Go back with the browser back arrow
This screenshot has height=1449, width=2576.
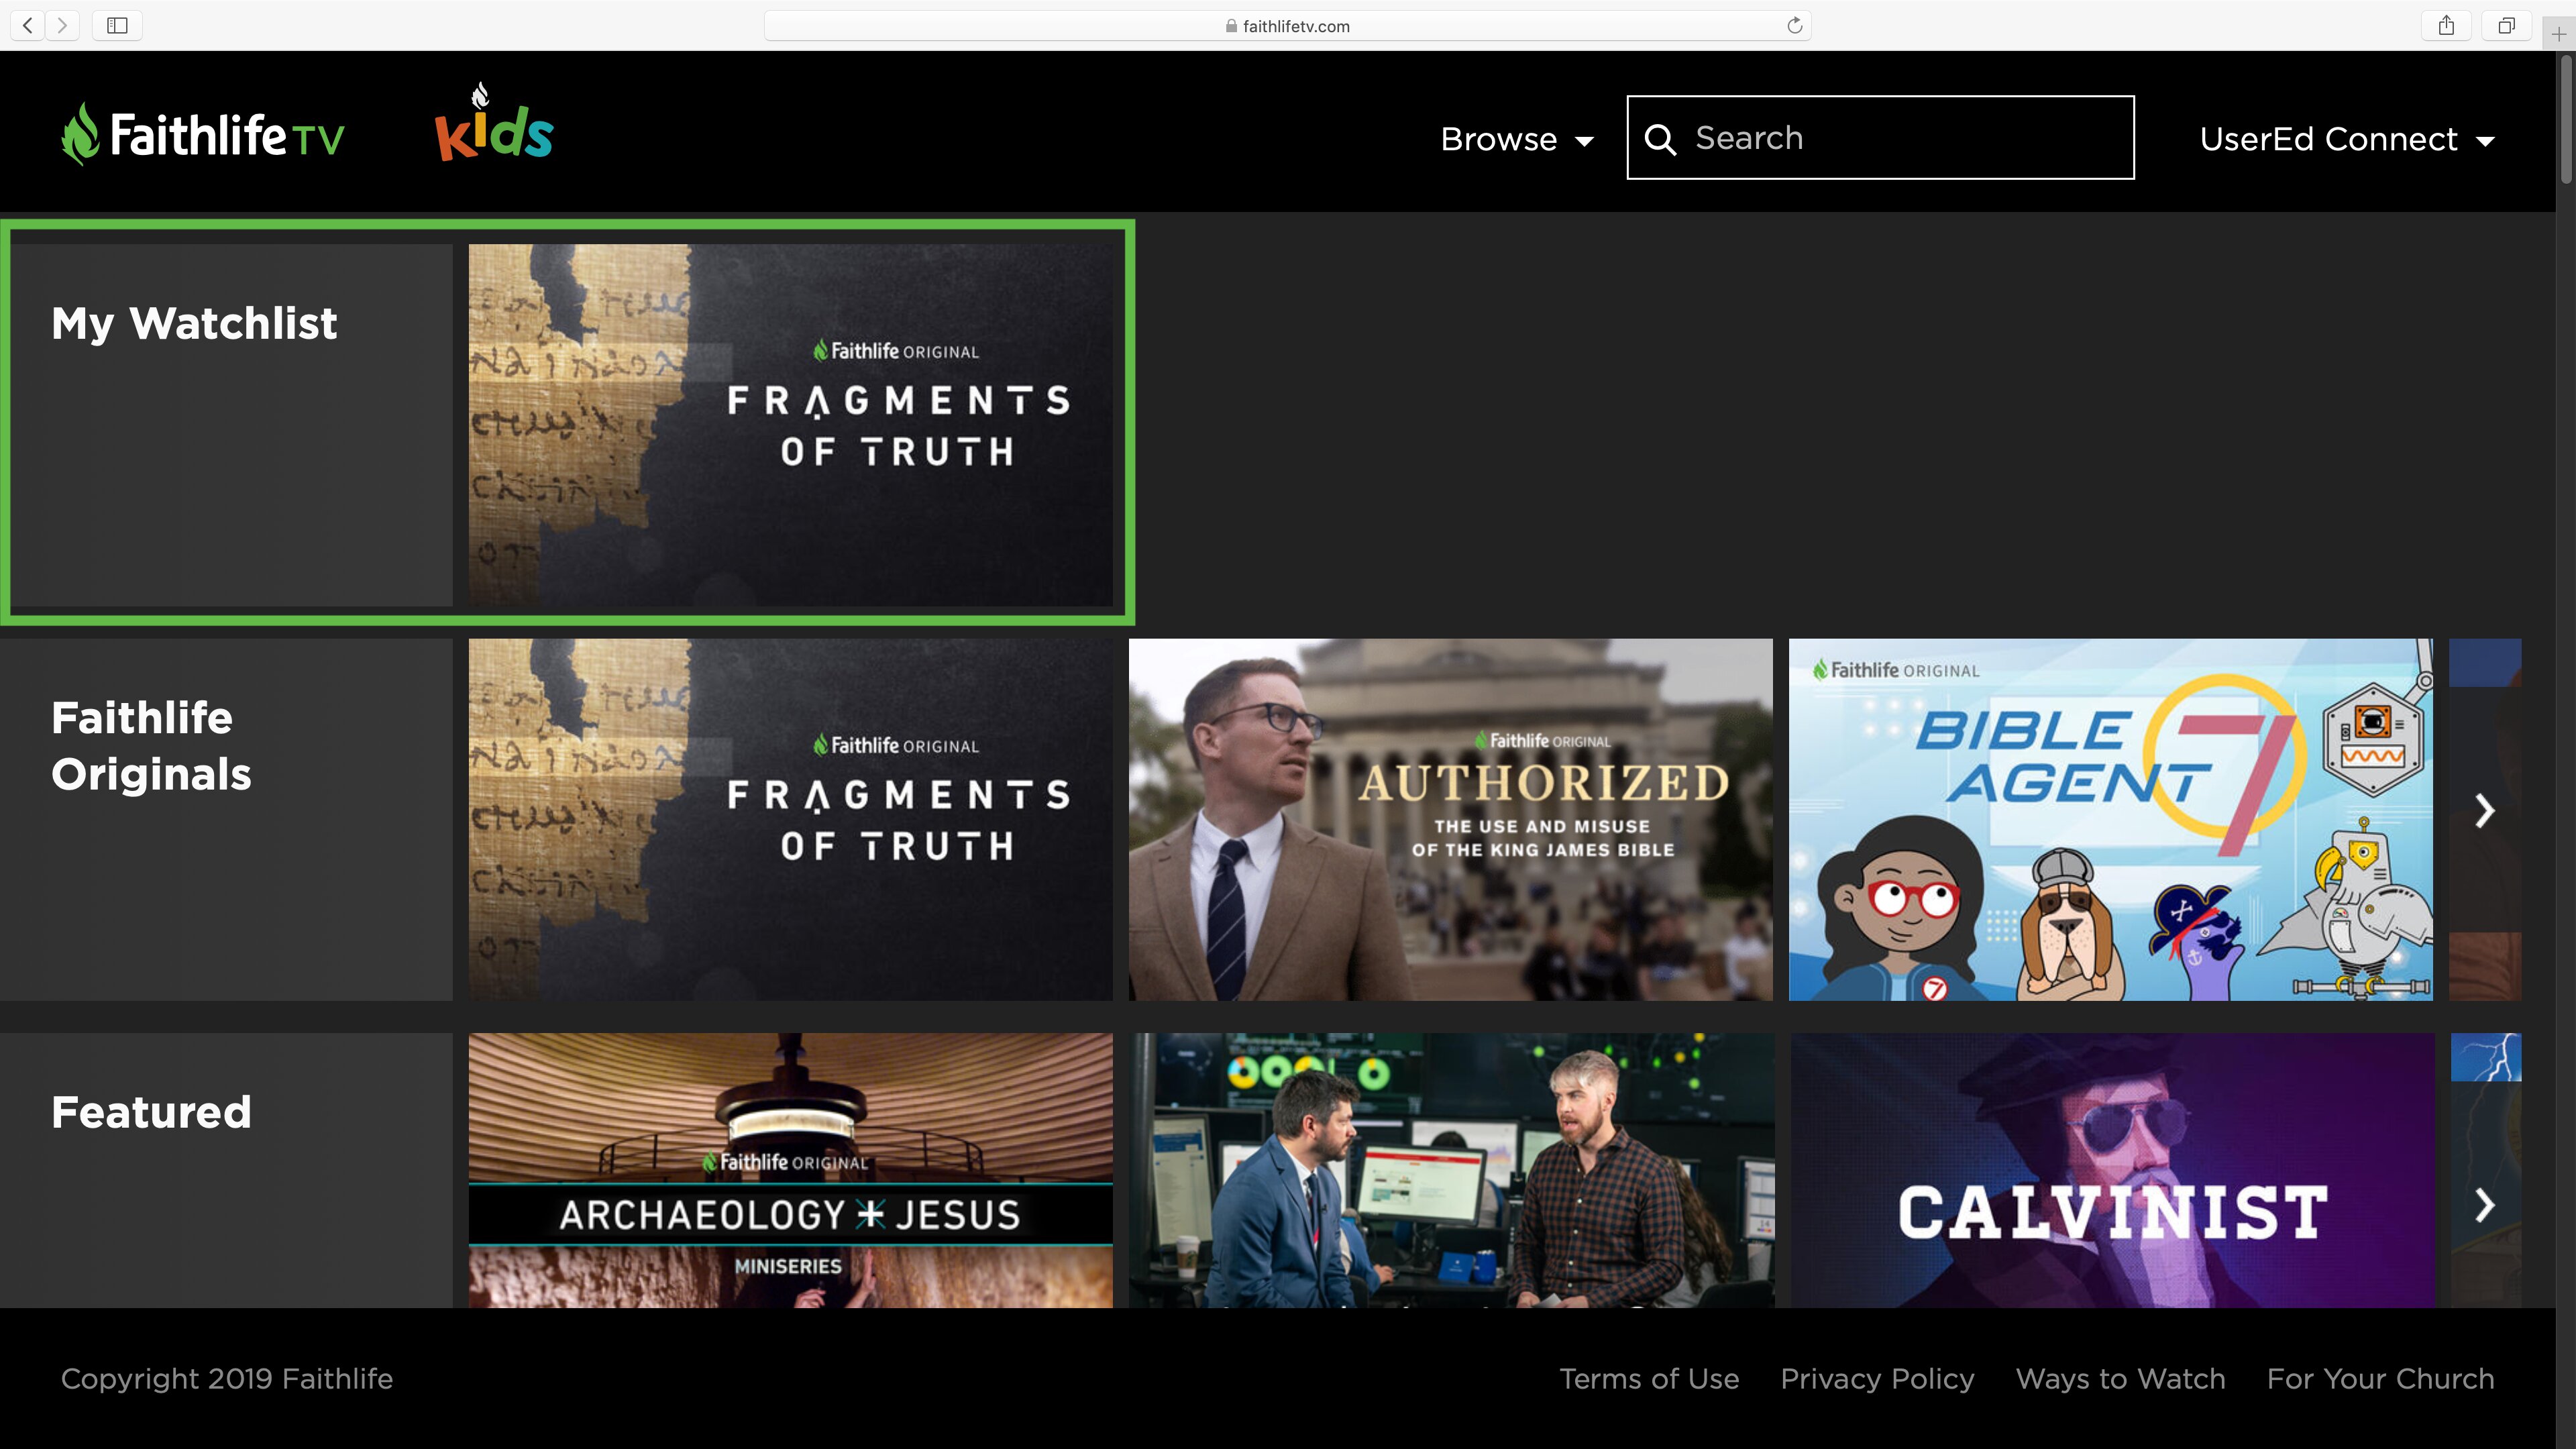coord(28,25)
